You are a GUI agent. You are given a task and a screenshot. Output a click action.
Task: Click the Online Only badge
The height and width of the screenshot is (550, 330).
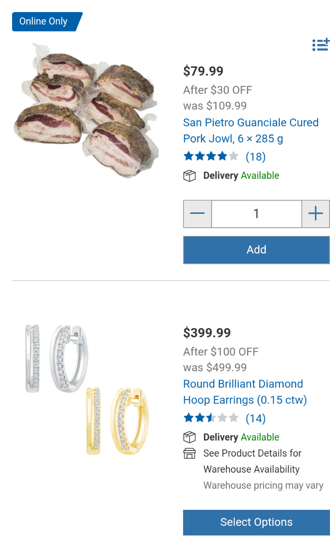[x=44, y=21]
